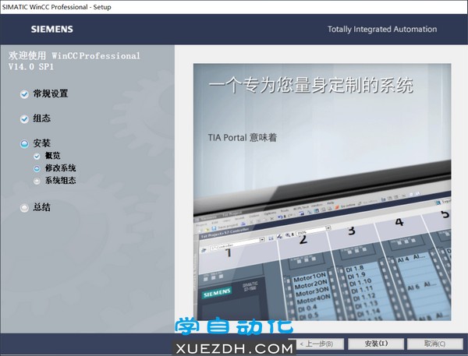The image size is (468, 356).
Task: Click the checkmark icon beside 组态
Action: pos(24,119)
